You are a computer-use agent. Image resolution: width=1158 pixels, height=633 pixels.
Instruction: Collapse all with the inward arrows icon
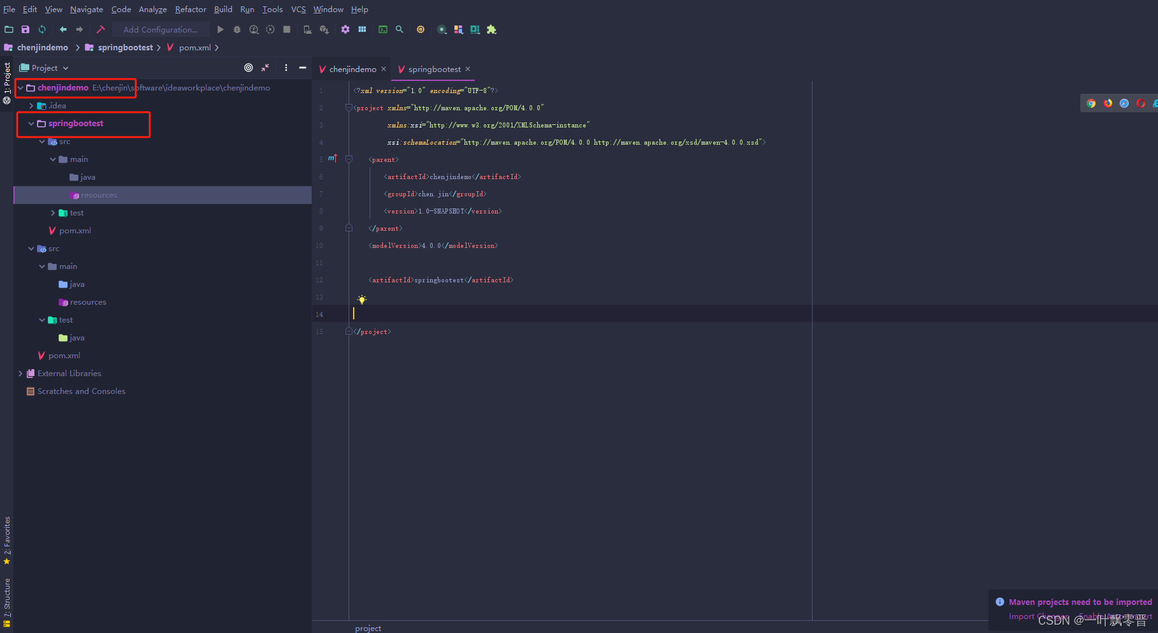click(x=265, y=68)
